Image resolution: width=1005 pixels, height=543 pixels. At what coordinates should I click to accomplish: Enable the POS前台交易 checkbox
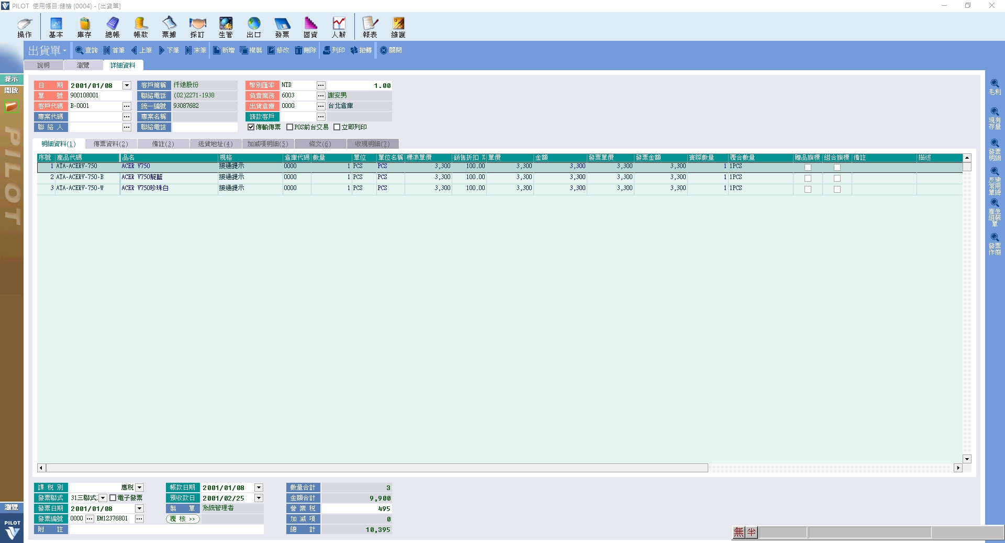290,127
